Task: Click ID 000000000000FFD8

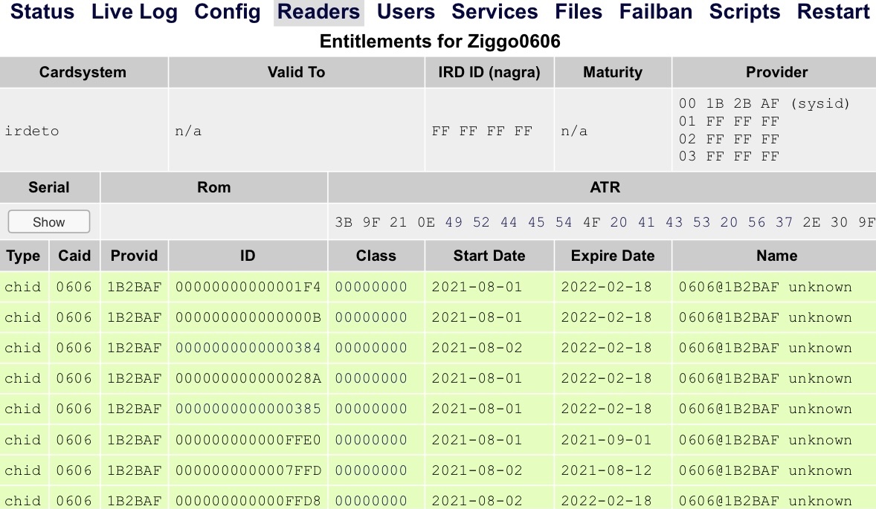Action: coord(248,501)
